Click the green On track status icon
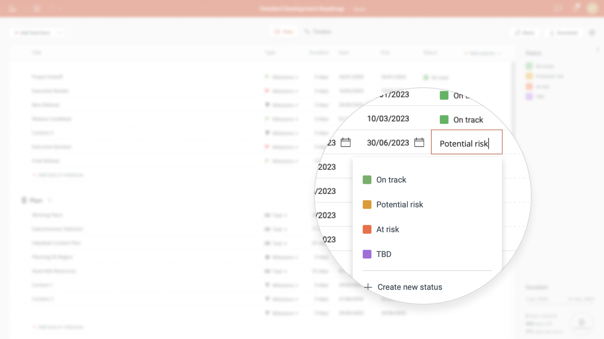 click(x=367, y=180)
